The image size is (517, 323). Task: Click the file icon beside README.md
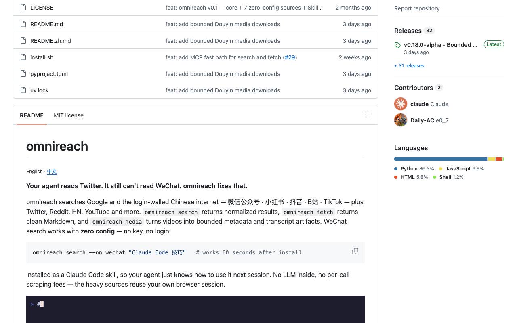pyautogui.click(x=23, y=24)
